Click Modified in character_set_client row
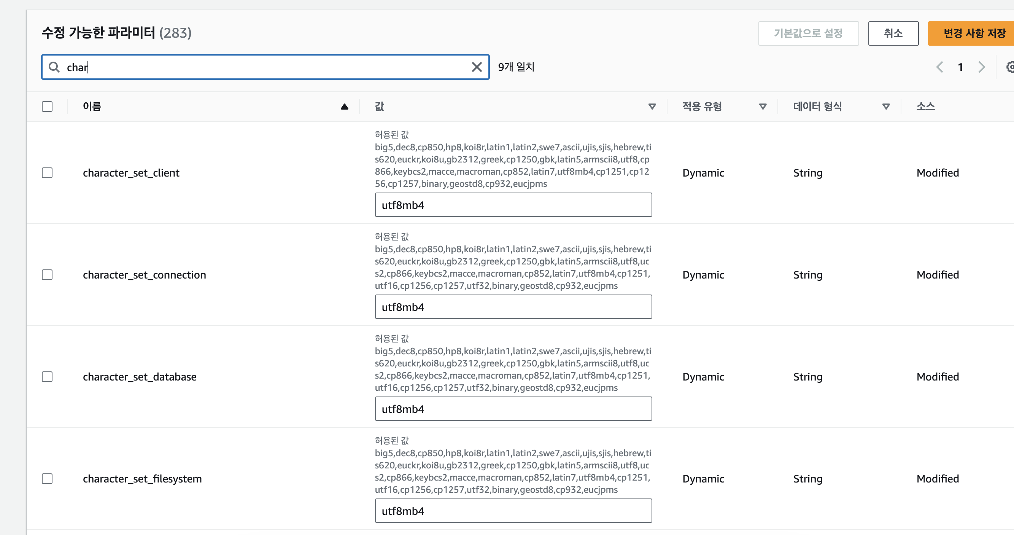 pos(938,173)
